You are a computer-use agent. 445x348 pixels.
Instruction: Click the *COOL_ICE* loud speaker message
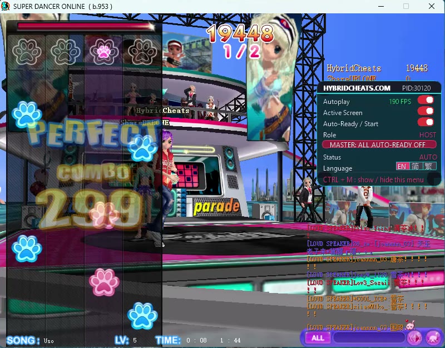click(x=355, y=299)
